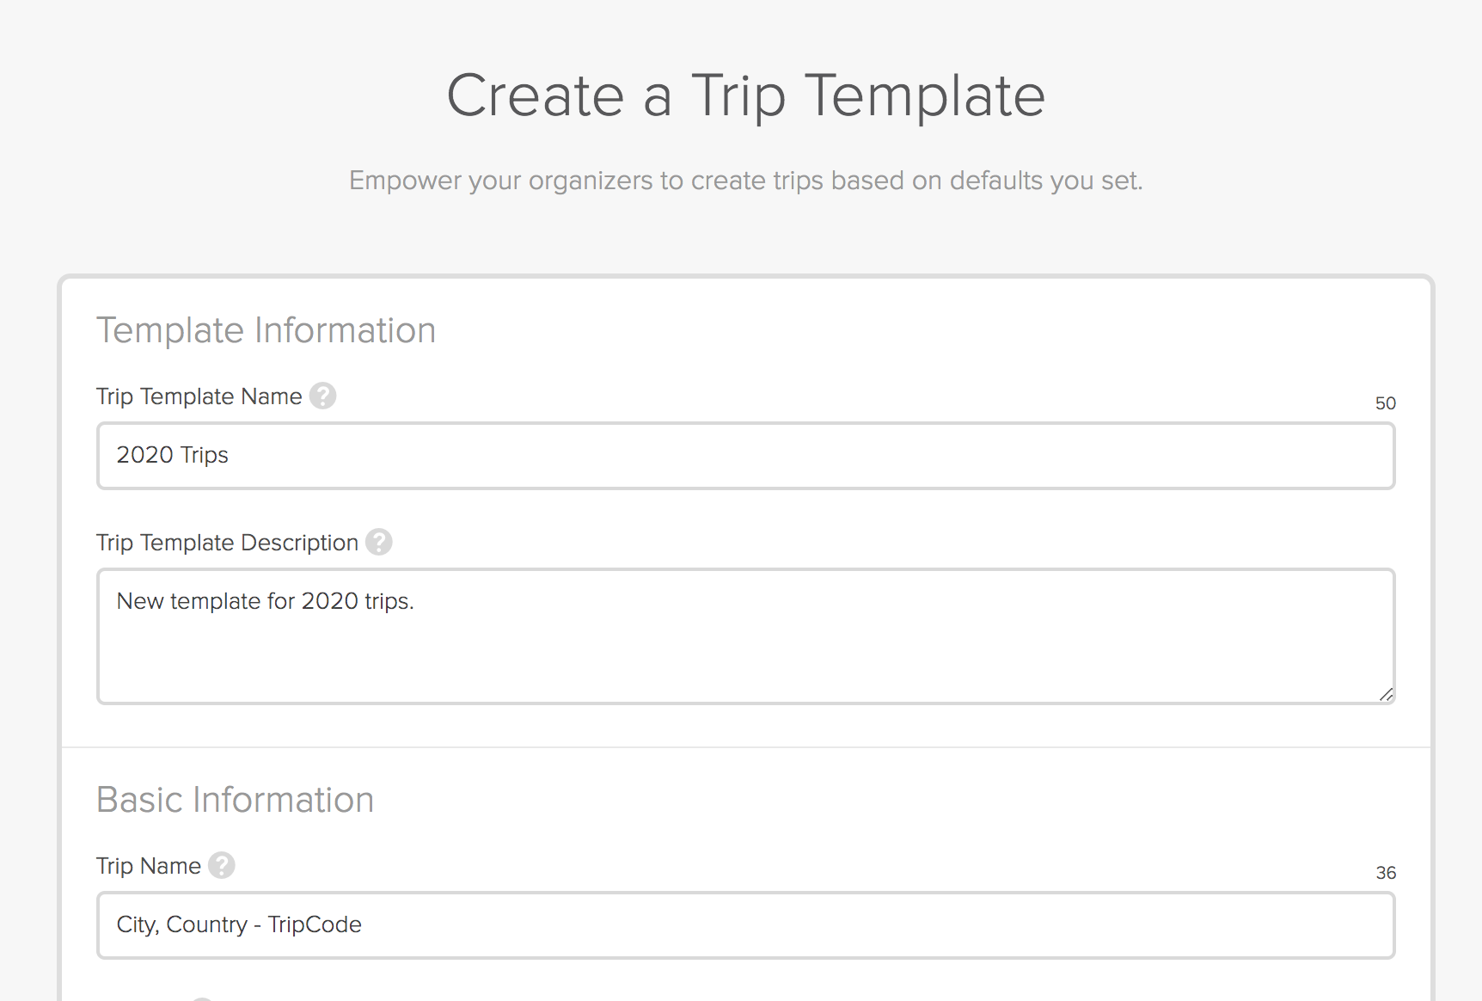Place cursor on the '2020 Trips' text
1482x1001 pixels.
pyautogui.click(x=173, y=455)
